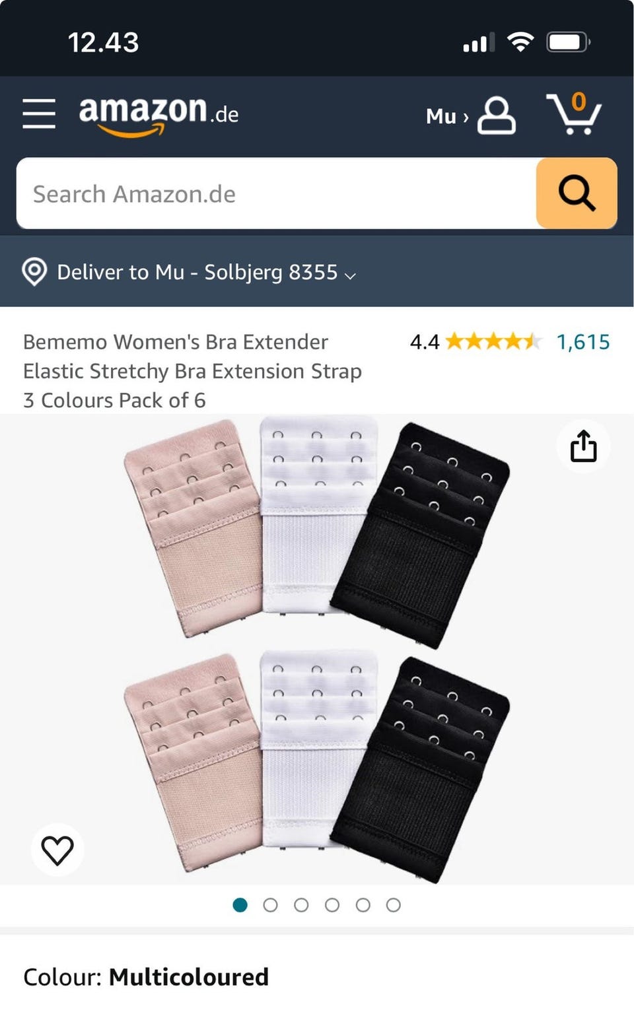Expand the Deliver to Mu address chevron
634x1020 pixels.
click(x=351, y=275)
